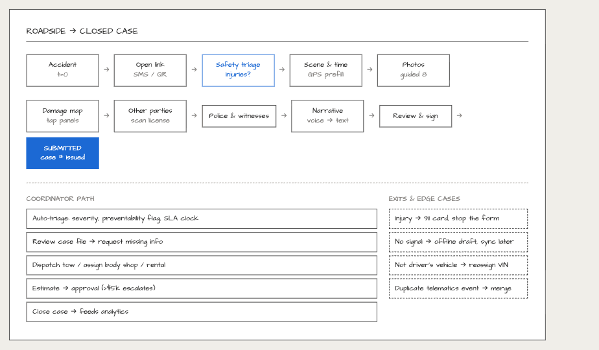Click the Injury 911 card edge case
The image size is (599, 350).
pyautogui.click(x=458, y=218)
